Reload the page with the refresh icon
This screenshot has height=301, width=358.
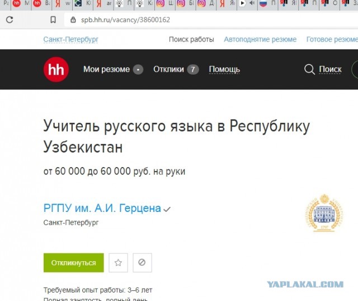click(10, 20)
